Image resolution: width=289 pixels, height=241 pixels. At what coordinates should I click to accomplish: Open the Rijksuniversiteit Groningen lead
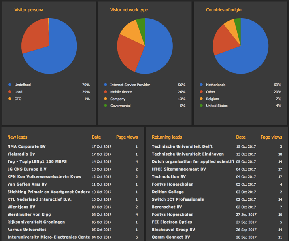tap(36, 222)
